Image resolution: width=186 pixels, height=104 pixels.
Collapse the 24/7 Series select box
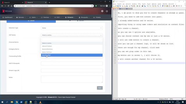click(72, 35)
